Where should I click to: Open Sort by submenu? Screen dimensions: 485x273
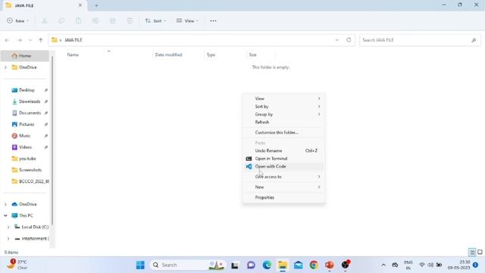coord(283,106)
